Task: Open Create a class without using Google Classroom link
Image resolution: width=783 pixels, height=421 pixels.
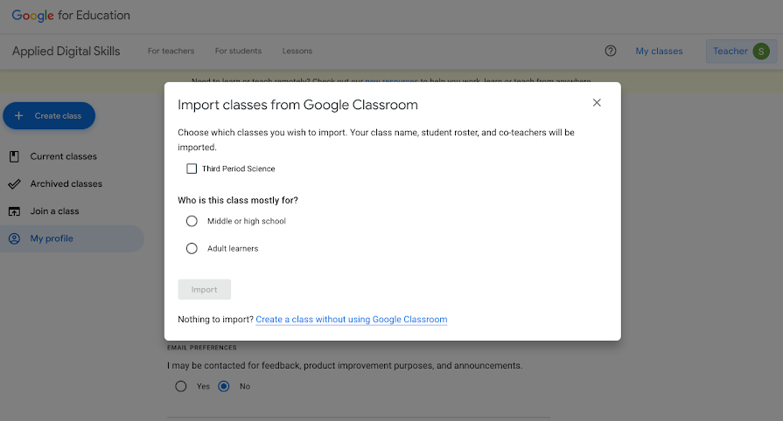Action: (352, 319)
